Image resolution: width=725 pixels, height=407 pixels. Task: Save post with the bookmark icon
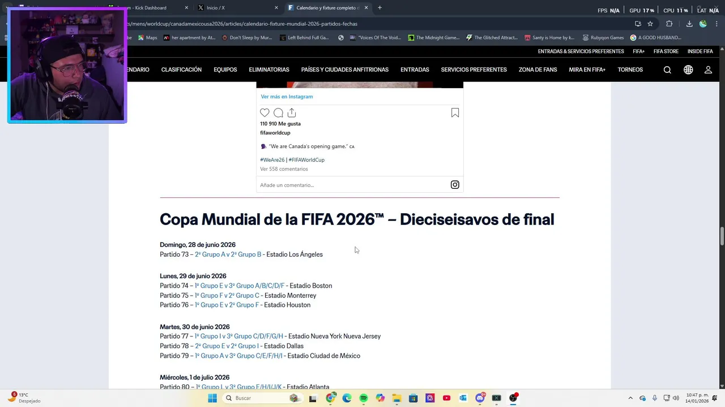click(x=455, y=113)
